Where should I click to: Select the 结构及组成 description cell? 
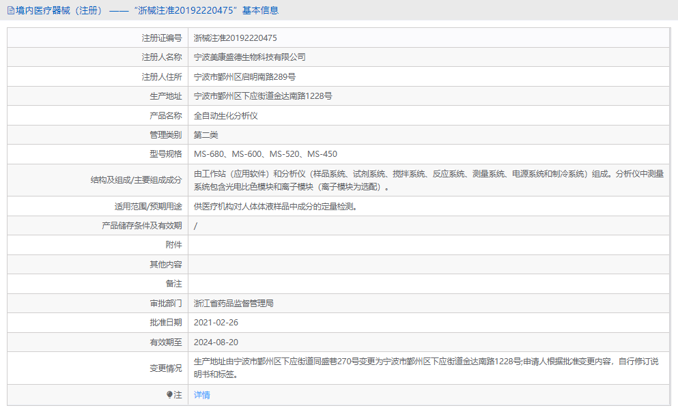pyautogui.click(x=410, y=179)
